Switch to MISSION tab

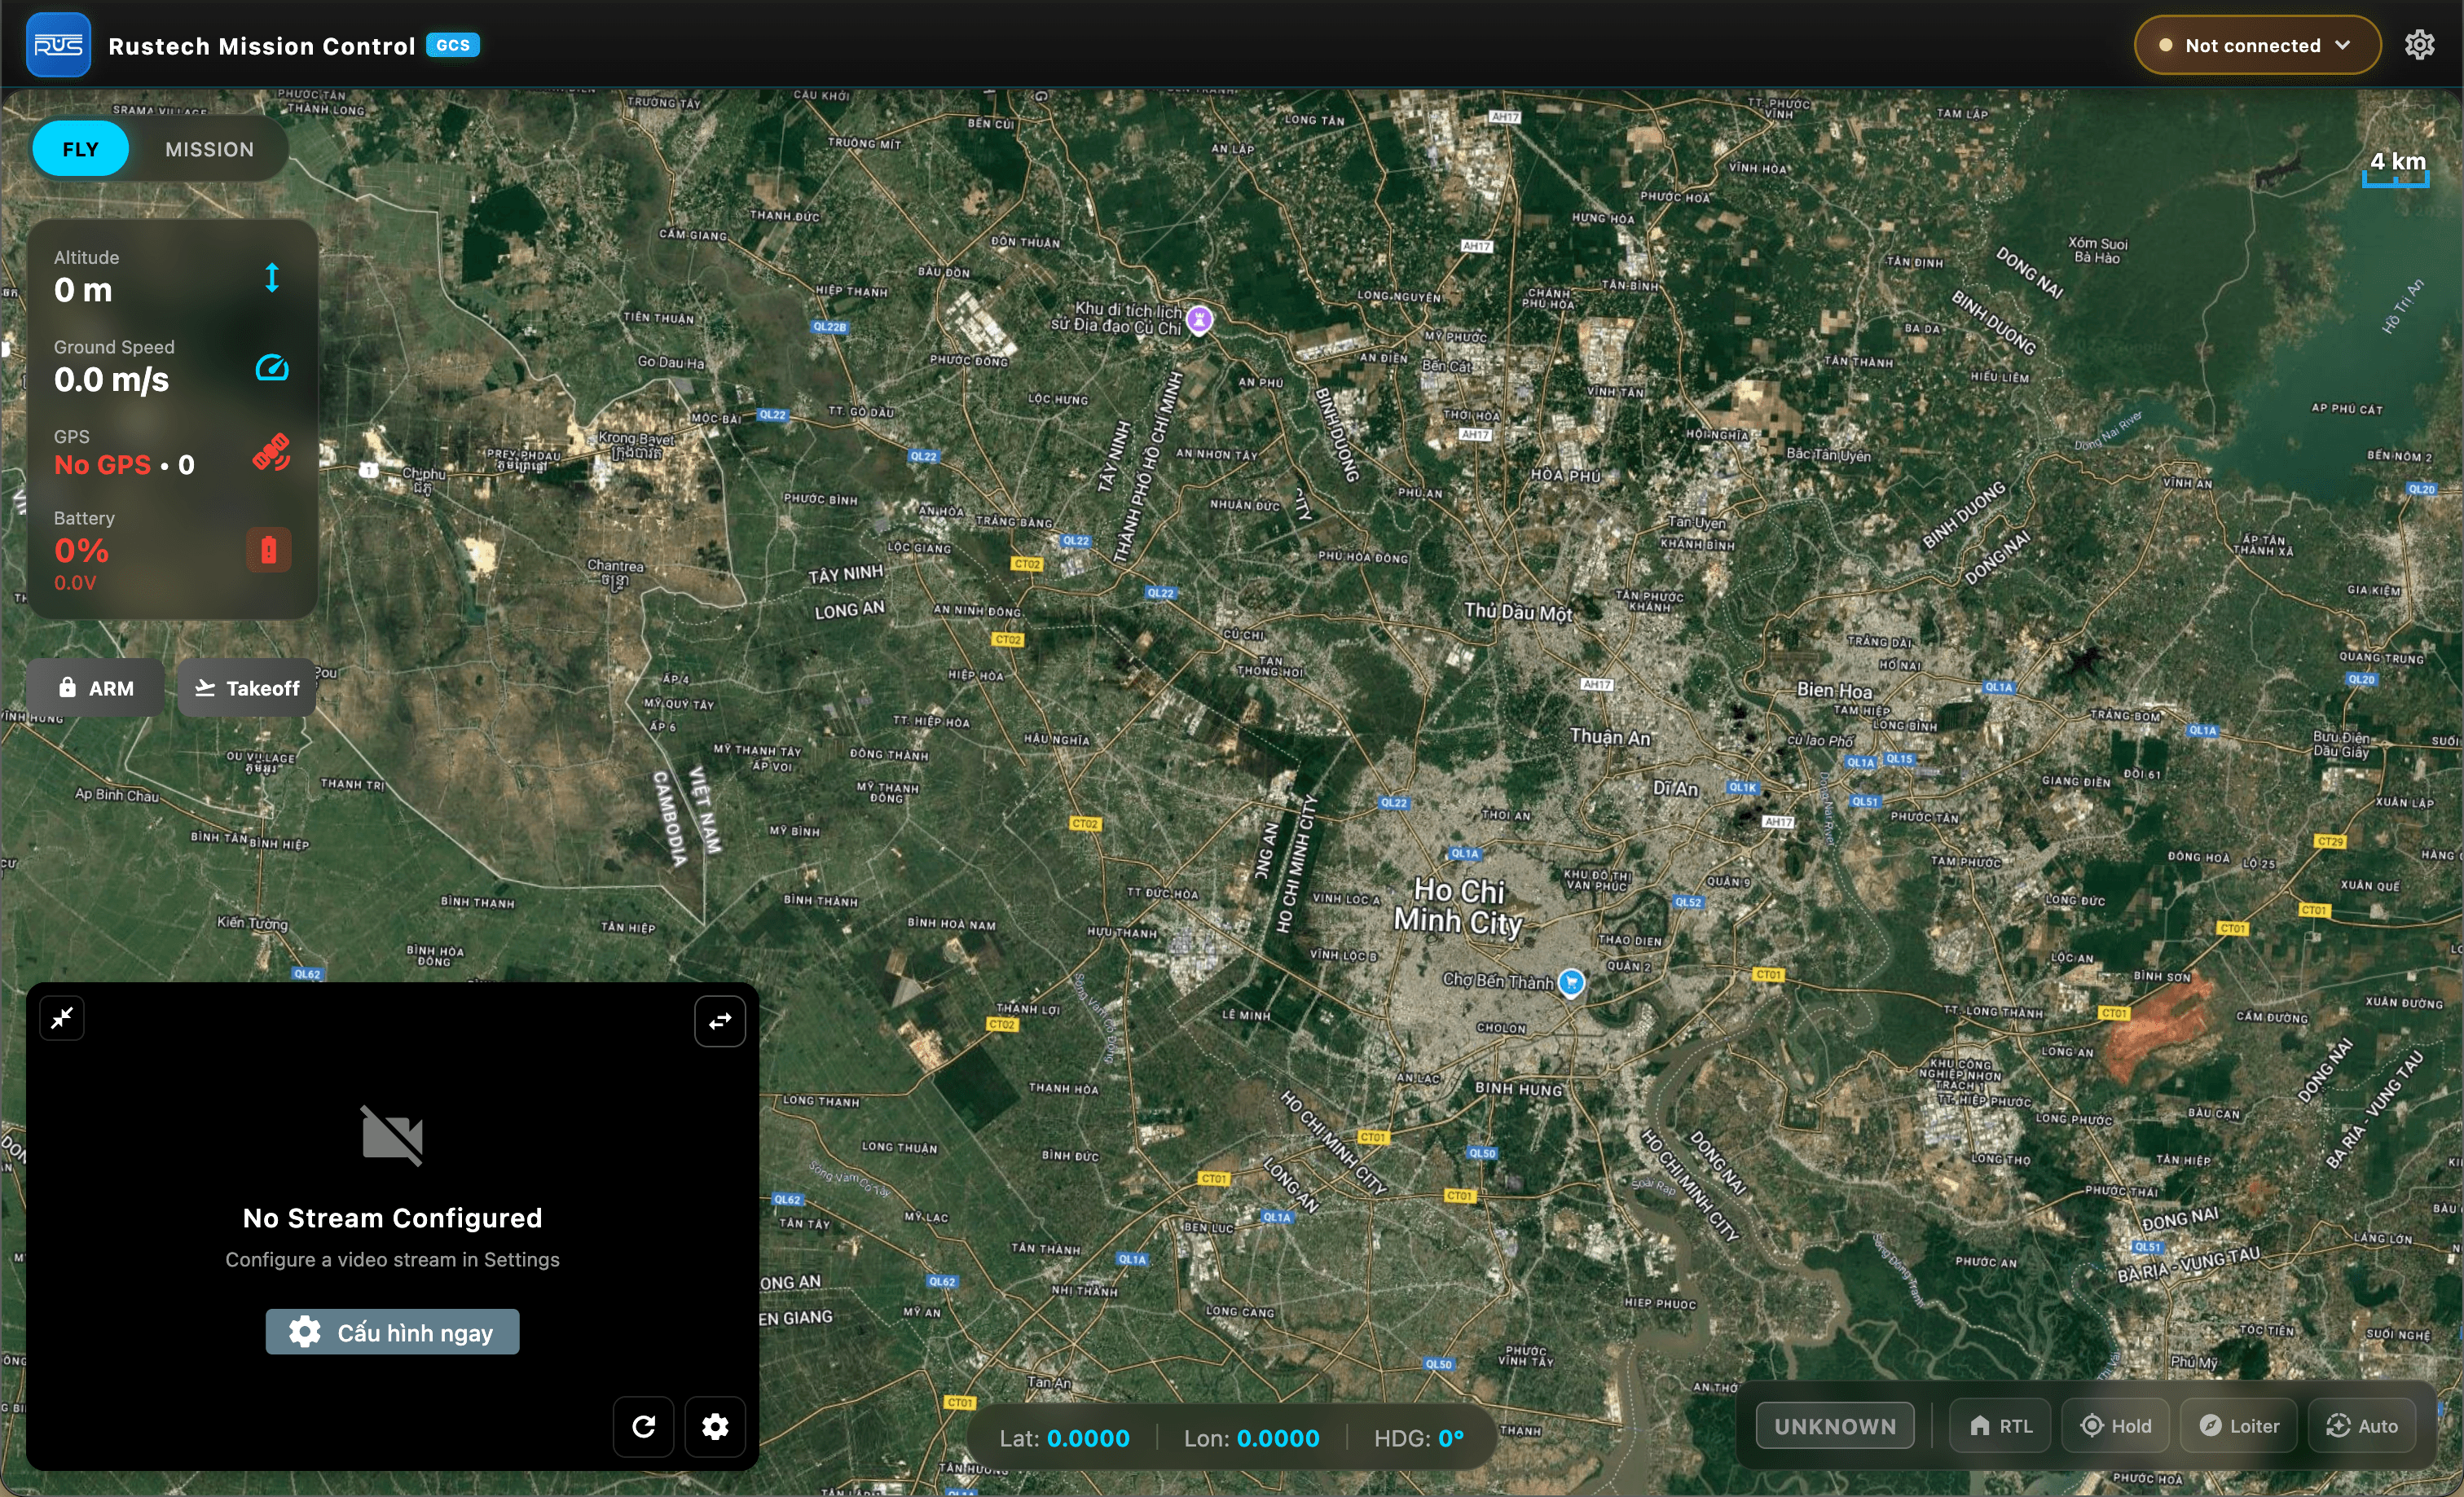point(209,149)
